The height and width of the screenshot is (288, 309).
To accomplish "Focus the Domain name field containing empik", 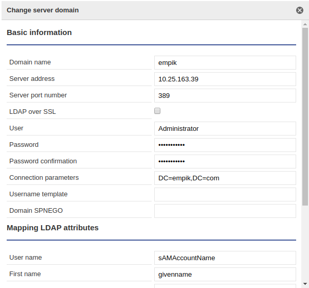I will (225, 63).
